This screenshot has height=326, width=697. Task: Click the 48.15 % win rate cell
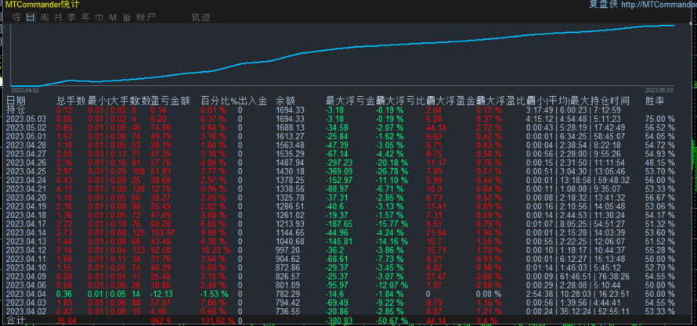(659, 163)
